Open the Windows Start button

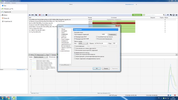3,98
